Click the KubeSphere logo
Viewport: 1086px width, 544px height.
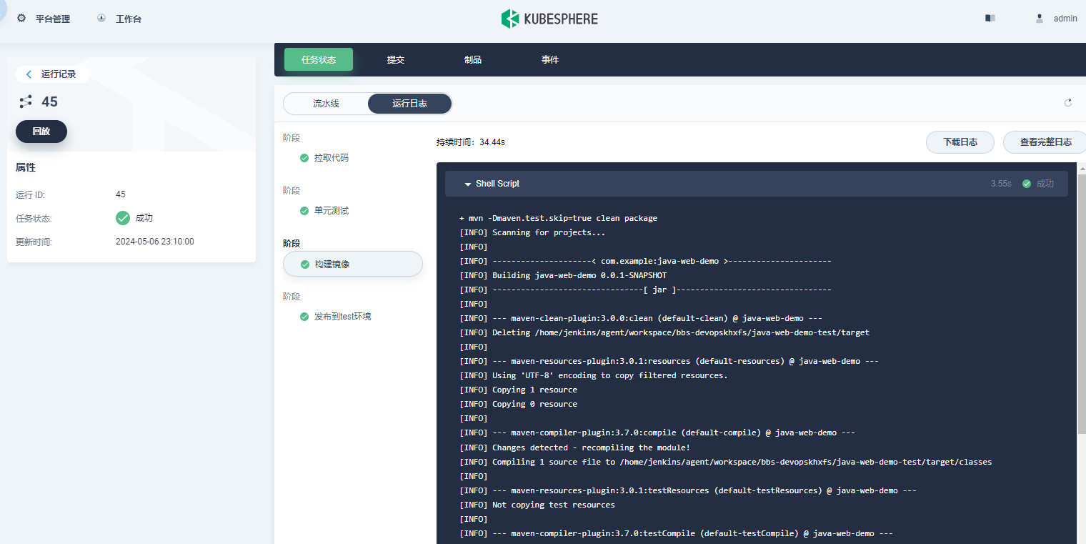pos(549,19)
